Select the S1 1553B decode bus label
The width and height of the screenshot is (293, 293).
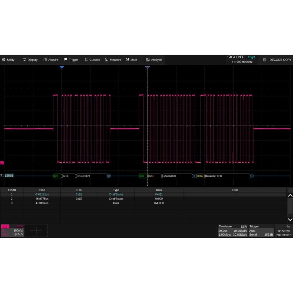click(x=9, y=176)
